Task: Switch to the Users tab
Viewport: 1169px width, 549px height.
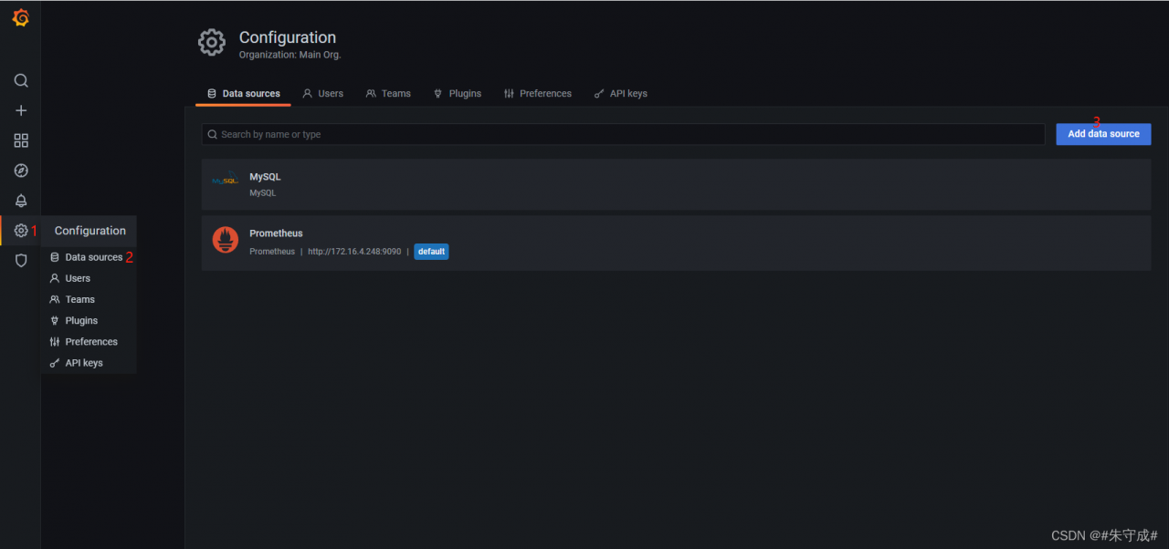Action: point(322,93)
